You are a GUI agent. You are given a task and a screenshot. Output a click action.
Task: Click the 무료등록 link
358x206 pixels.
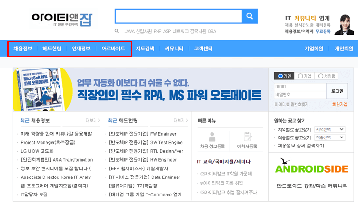coord(323,32)
